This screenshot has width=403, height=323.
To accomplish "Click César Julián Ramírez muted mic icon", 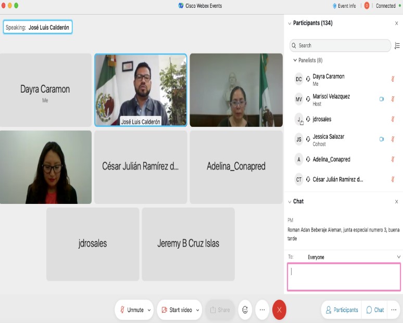I will point(393,179).
